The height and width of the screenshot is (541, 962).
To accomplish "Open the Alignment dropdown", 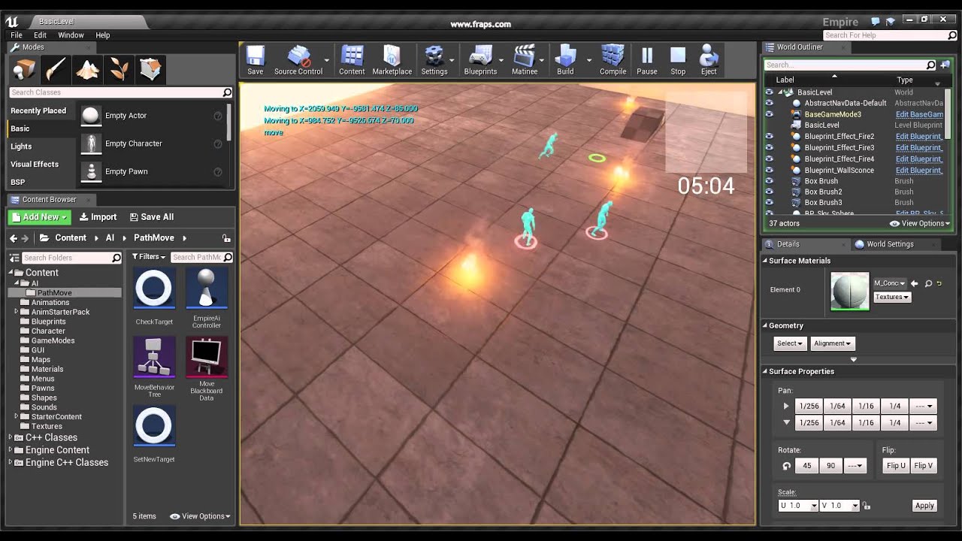I will 832,343.
